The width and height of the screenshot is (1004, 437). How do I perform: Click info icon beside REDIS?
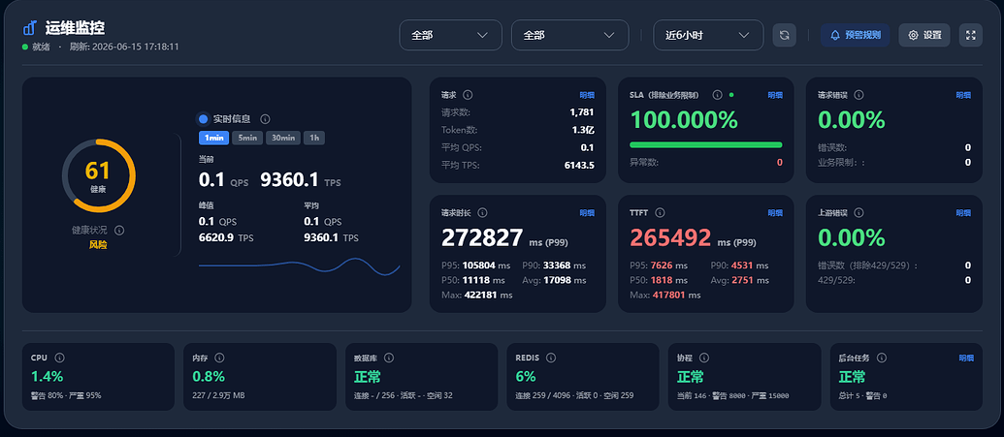pos(551,358)
